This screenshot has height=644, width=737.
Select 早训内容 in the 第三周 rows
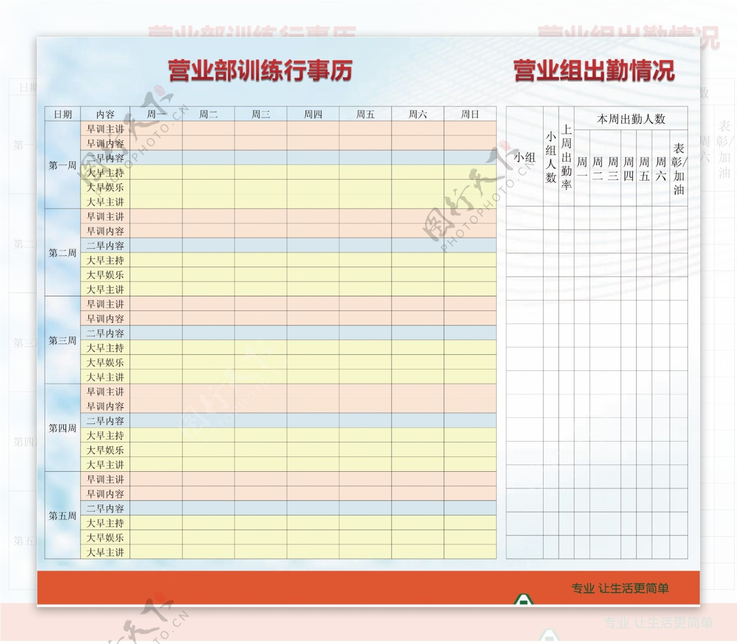coord(105,318)
